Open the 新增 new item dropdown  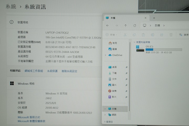point(111,35)
